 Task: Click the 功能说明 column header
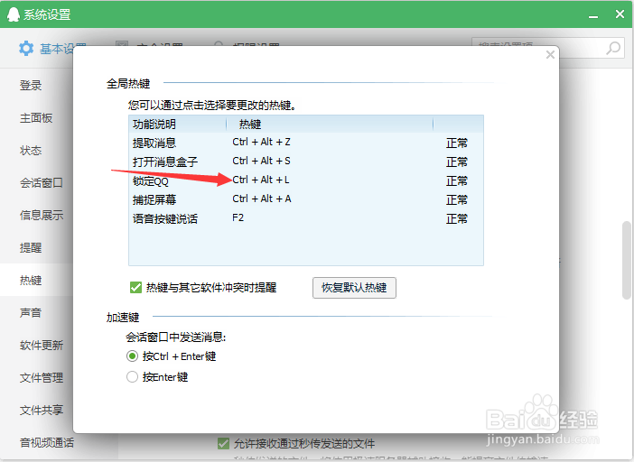click(x=178, y=124)
